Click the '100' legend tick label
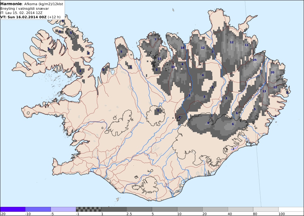 tap(282, 214)
